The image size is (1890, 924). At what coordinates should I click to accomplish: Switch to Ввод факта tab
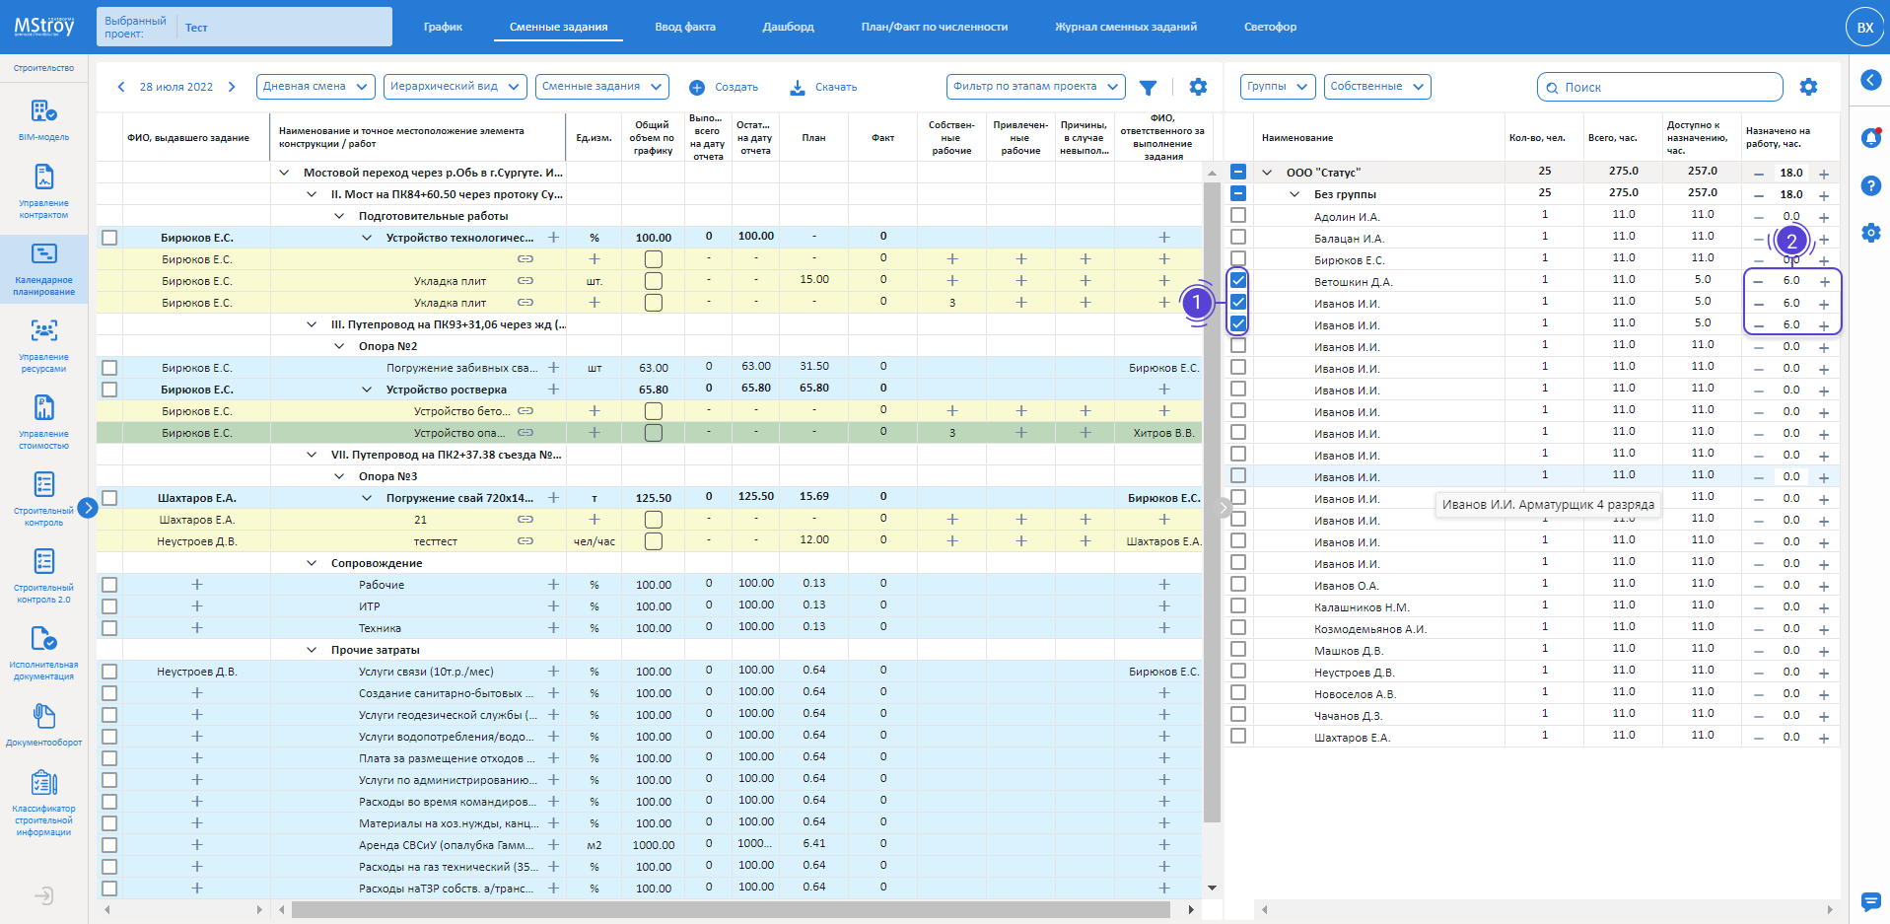[685, 27]
